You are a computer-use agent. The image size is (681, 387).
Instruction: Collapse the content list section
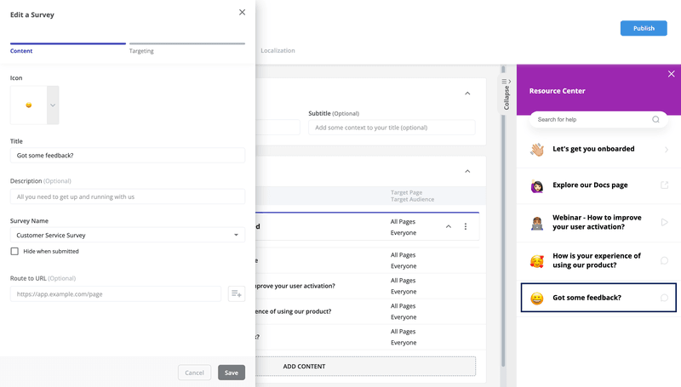pos(467,171)
